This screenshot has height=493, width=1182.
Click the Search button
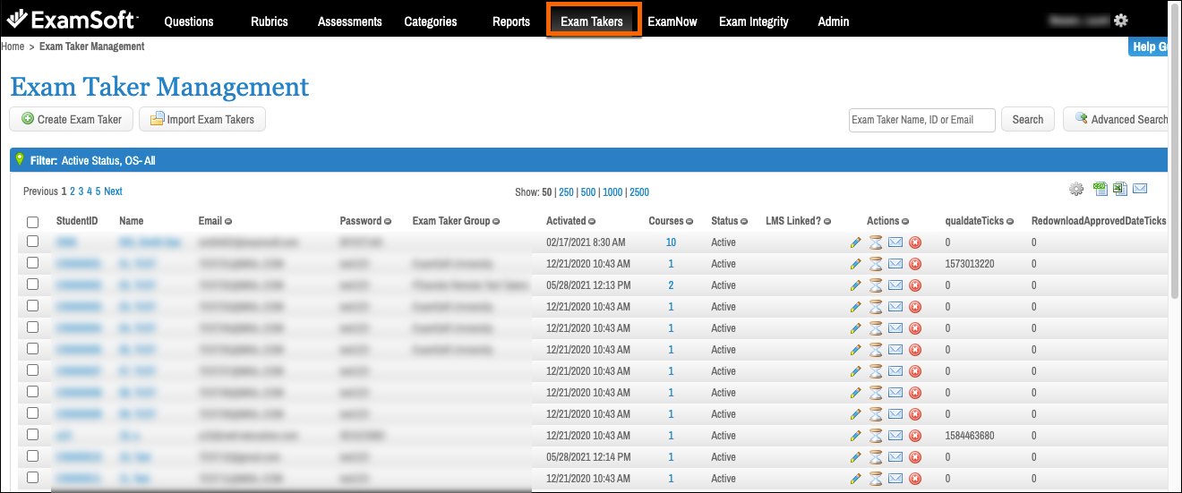point(1028,119)
